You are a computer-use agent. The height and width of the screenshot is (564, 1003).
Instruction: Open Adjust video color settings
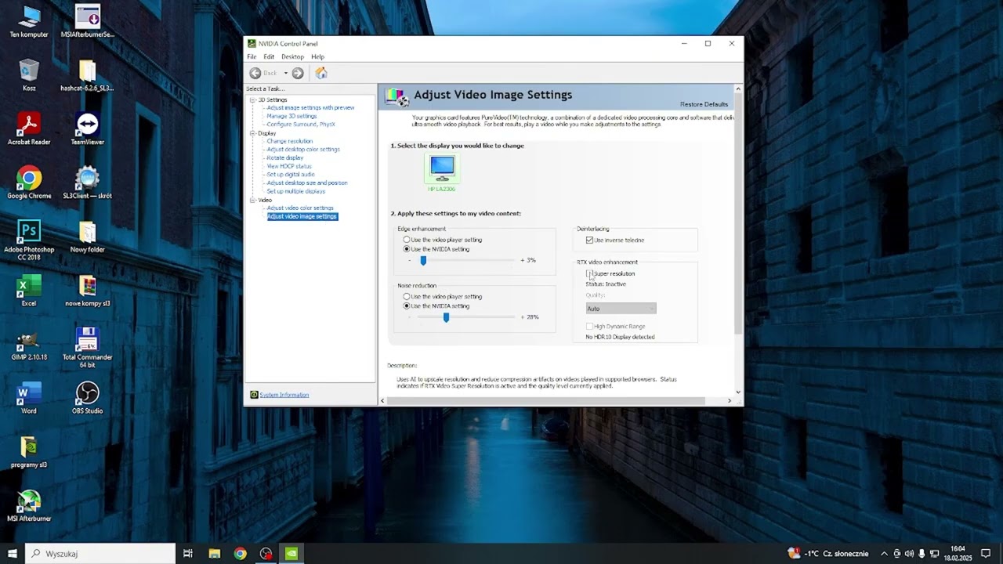300,208
